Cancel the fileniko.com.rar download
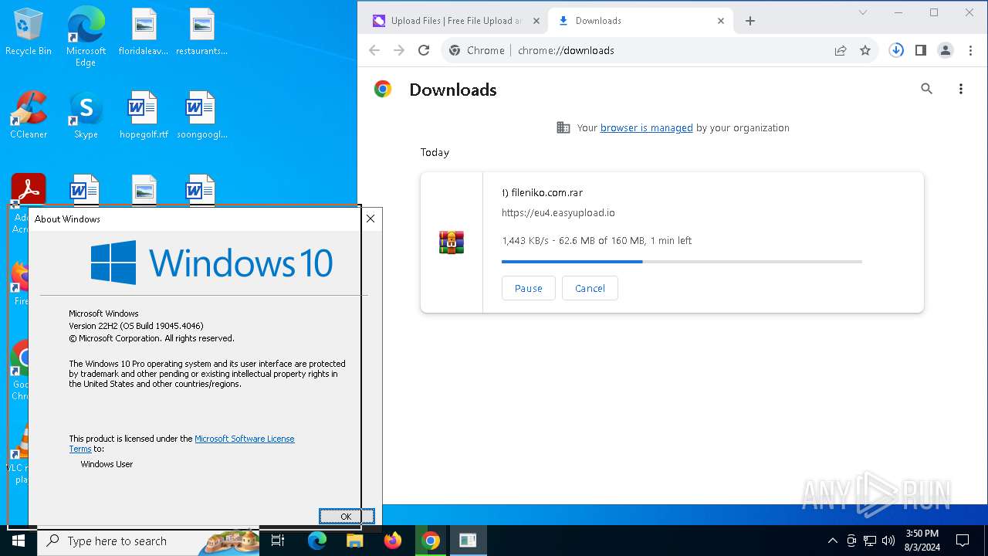Viewport: 988px width, 556px height. [590, 288]
